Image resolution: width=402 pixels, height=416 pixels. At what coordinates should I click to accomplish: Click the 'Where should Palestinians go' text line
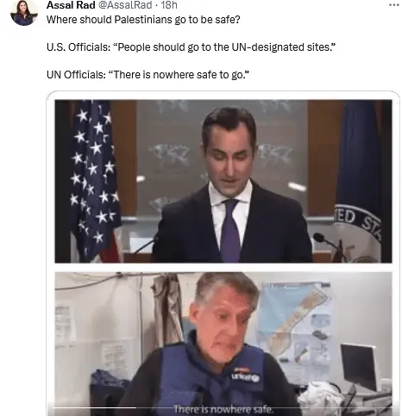tap(143, 20)
